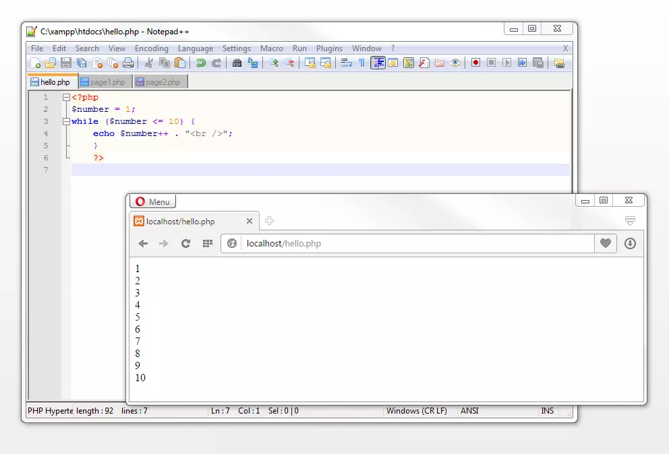Click the browser reload button

tap(185, 244)
